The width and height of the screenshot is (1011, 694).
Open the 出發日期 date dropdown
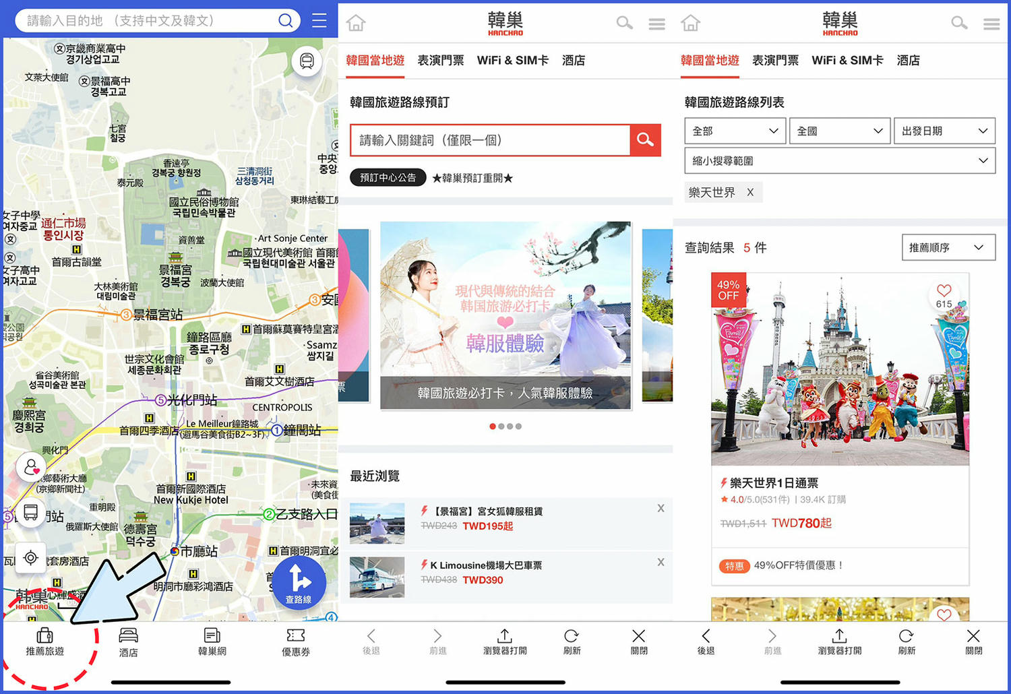944,131
